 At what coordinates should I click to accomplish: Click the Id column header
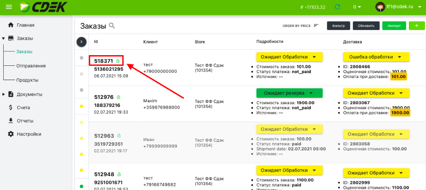(x=96, y=42)
